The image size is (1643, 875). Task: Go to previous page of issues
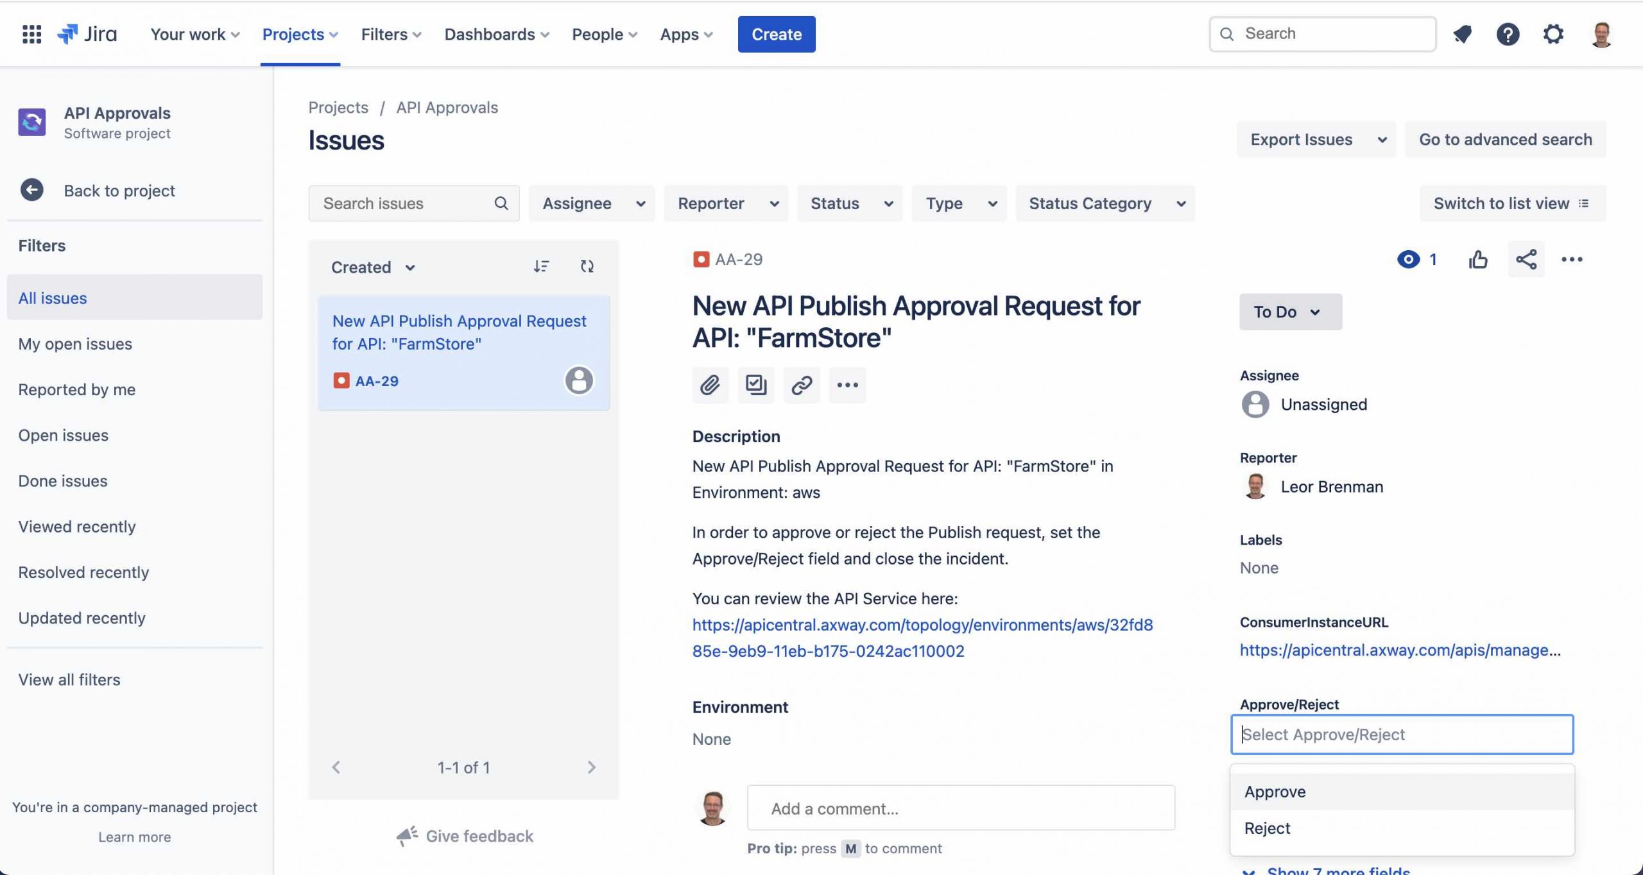pyautogui.click(x=336, y=767)
